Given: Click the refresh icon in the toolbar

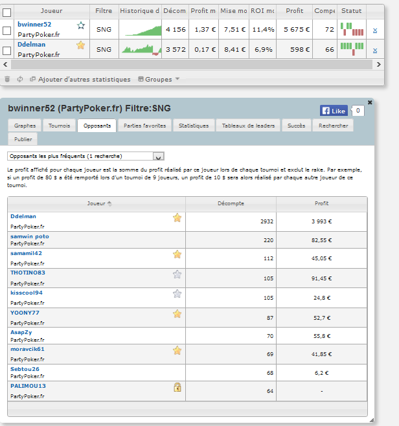Looking at the screenshot, I should 20,79.
